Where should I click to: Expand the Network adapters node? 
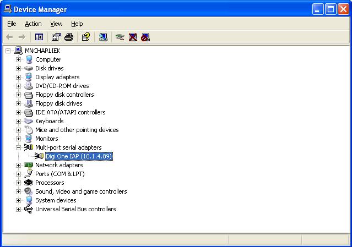click(x=18, y=165)
